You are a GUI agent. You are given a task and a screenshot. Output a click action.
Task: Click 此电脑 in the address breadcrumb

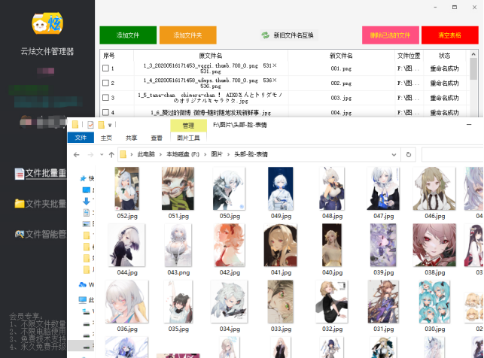pyautogui.click(x=146, y=154)
